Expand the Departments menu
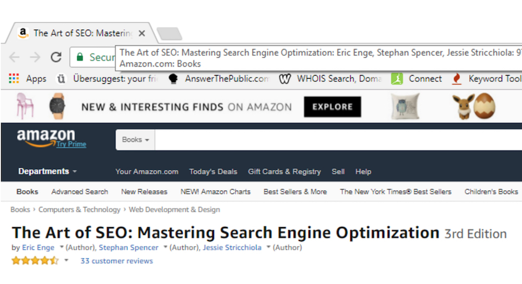This screenshot has width=522, height=284. coord(48,171)
